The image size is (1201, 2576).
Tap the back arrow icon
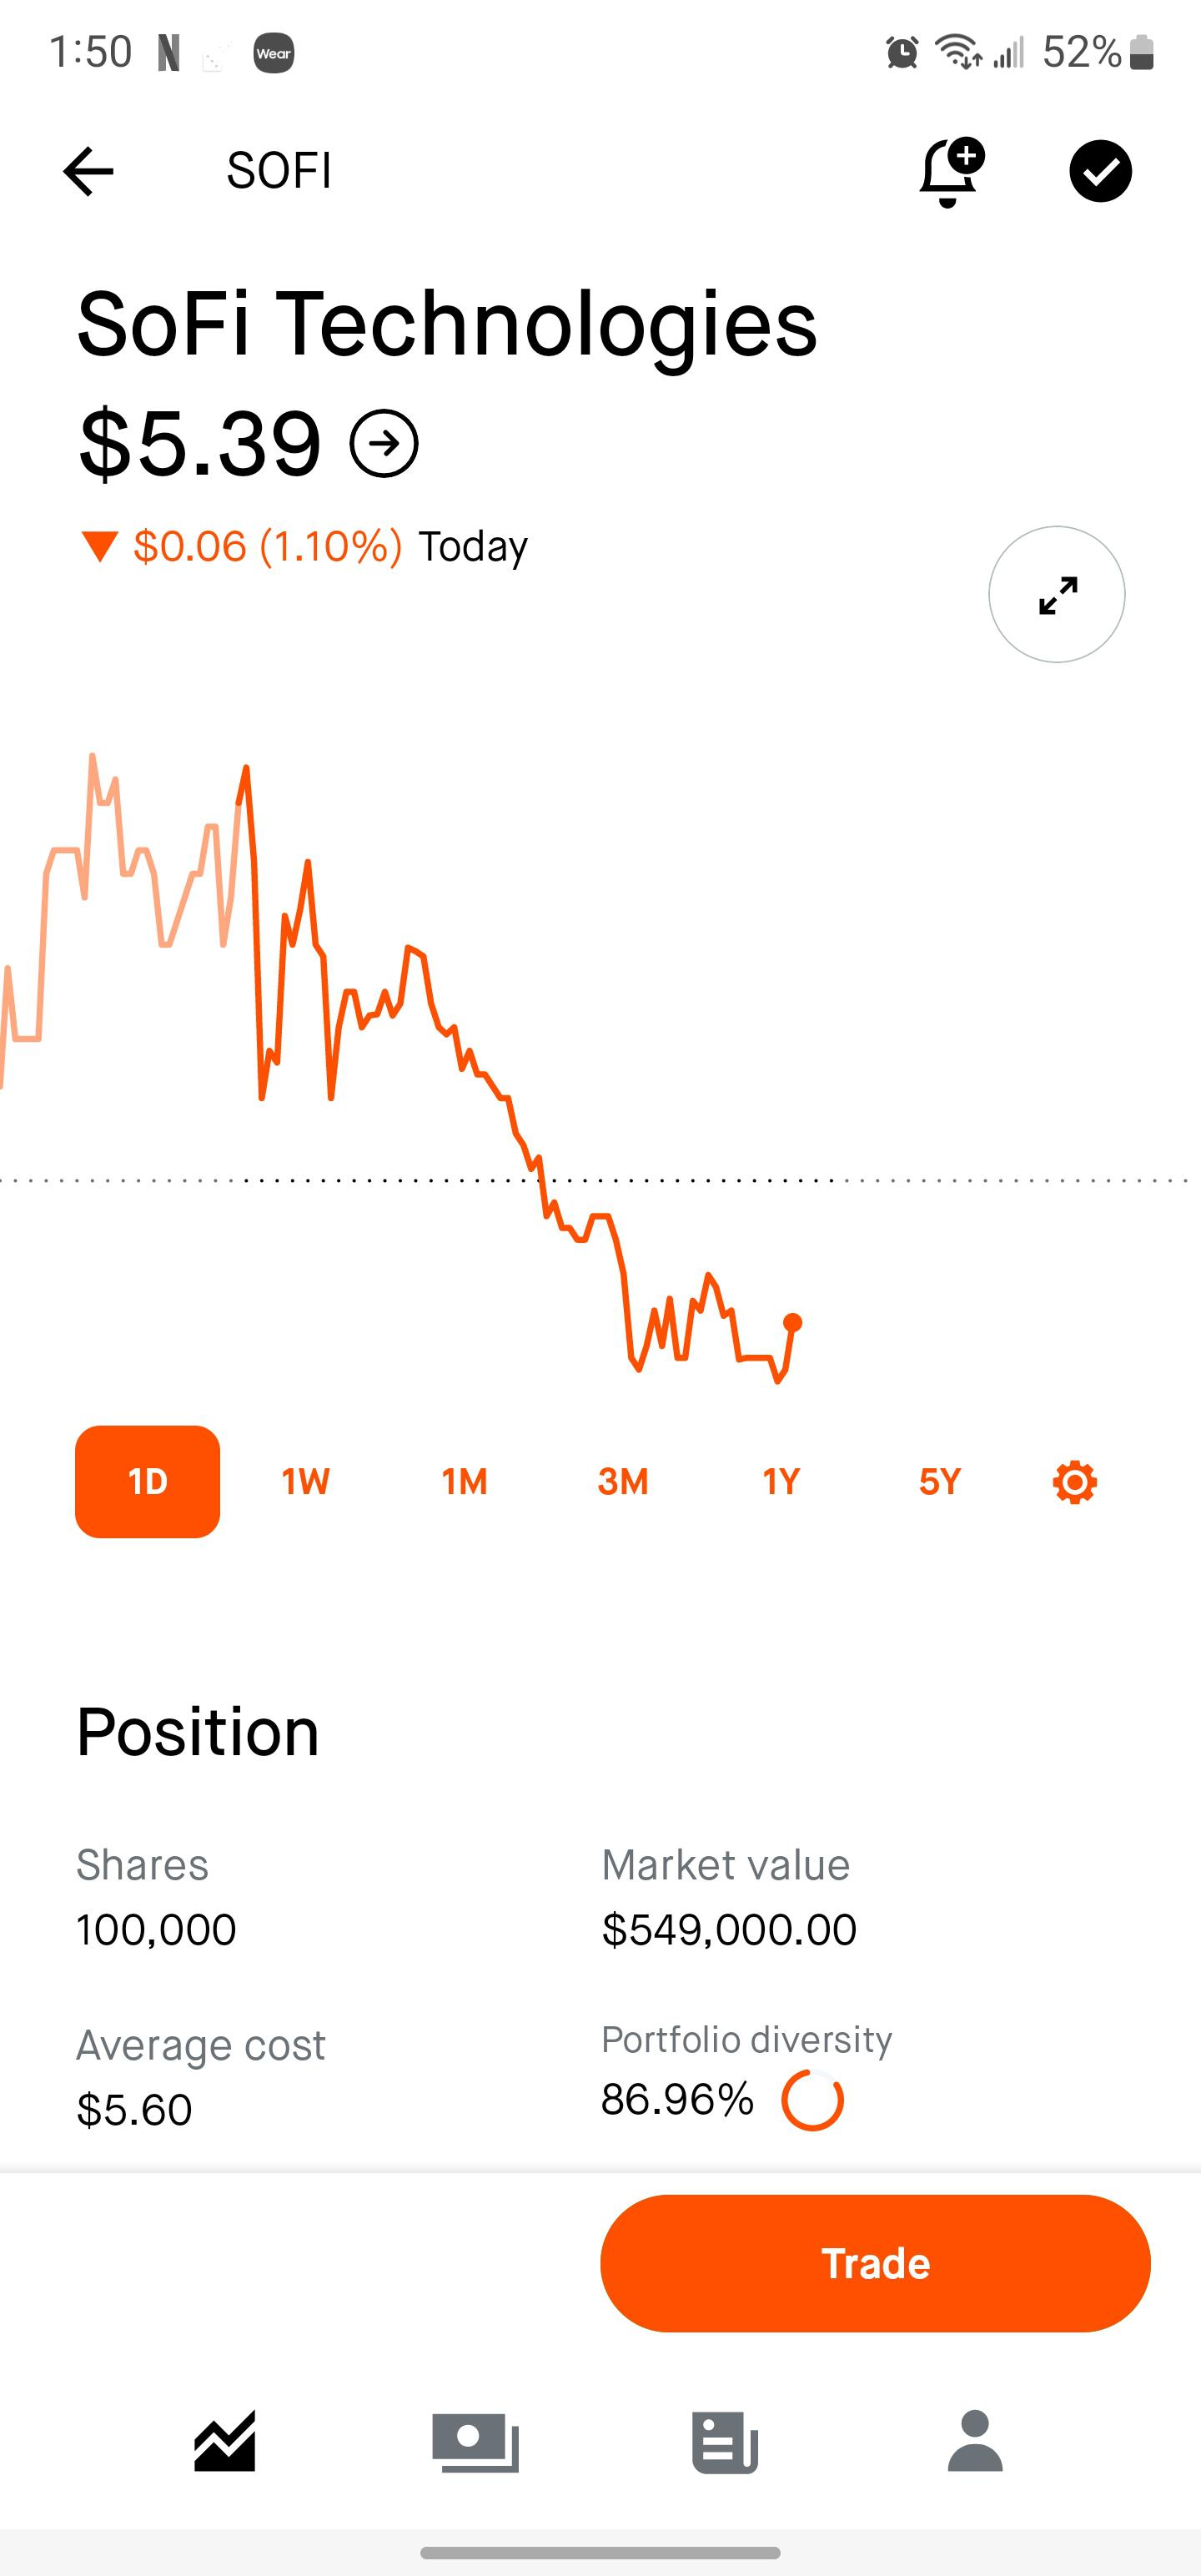point(88,171)
